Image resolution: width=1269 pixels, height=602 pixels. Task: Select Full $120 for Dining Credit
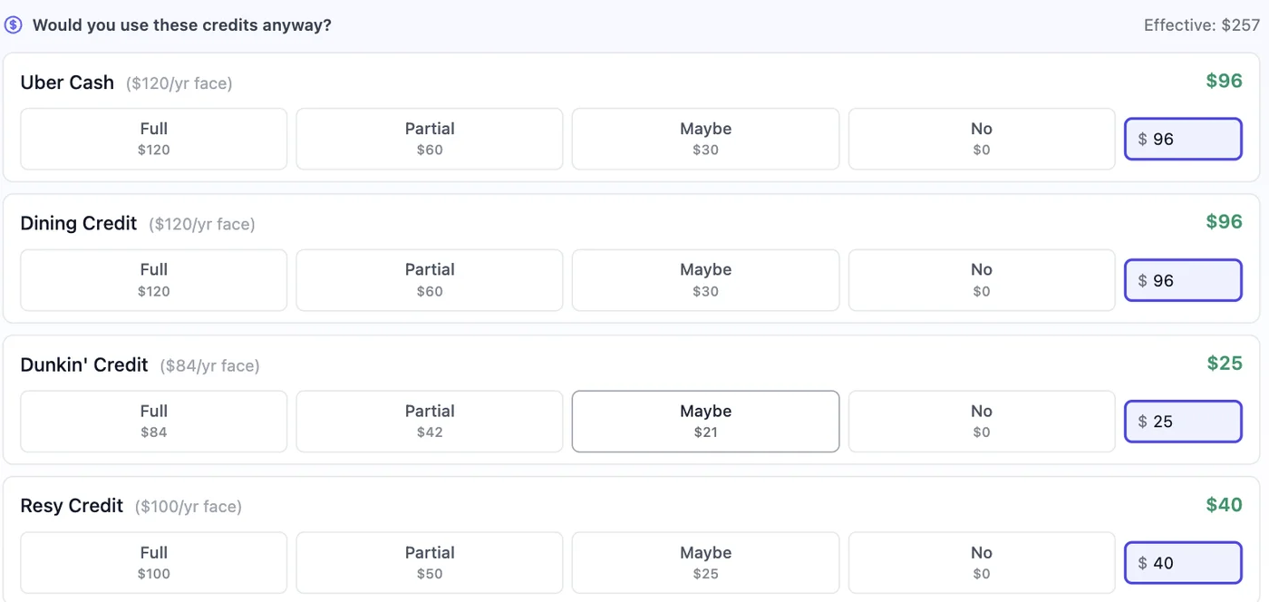154,280
